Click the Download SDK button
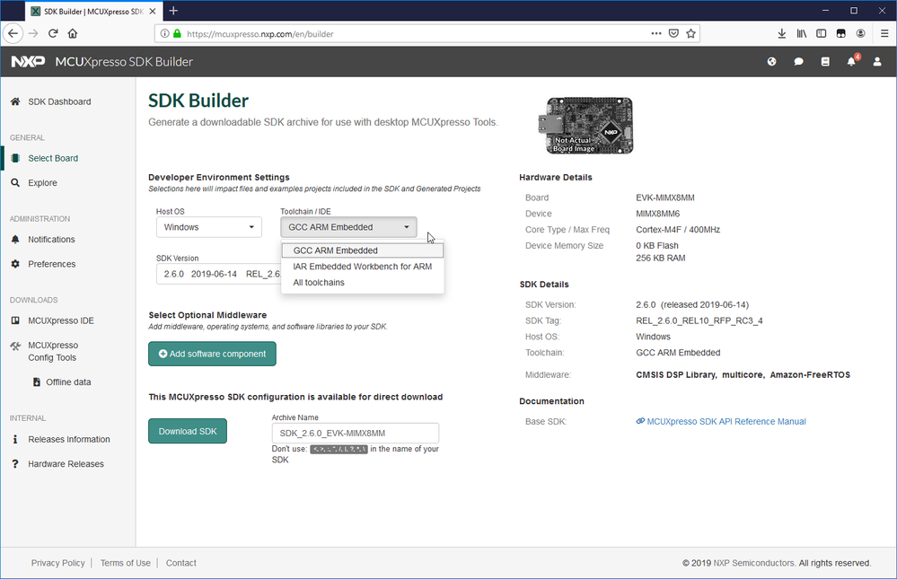 [x=188, y=432]
